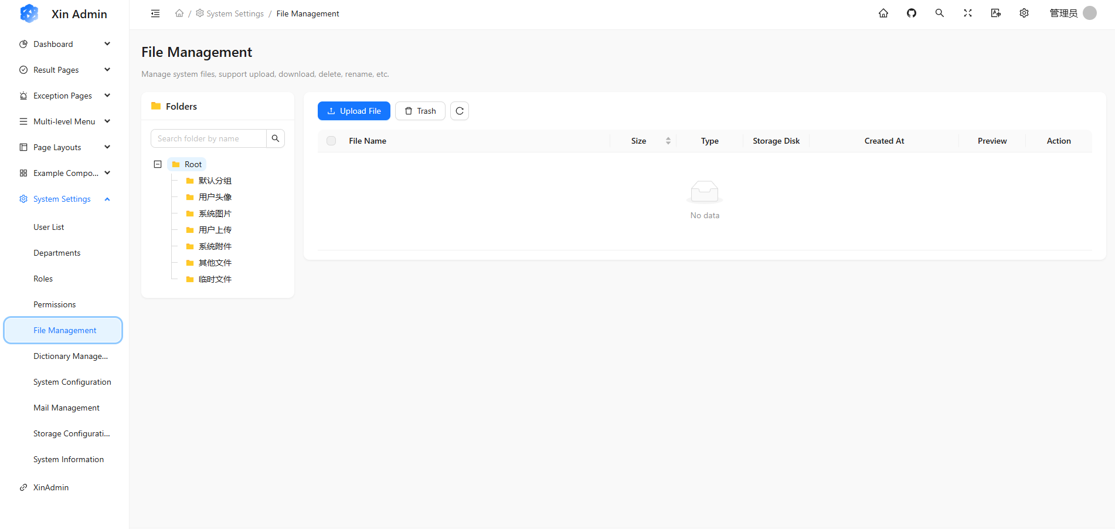The image size is (1115, 529).
Task: Expand the Page Layouts menu
Action: tap(64, 147)
